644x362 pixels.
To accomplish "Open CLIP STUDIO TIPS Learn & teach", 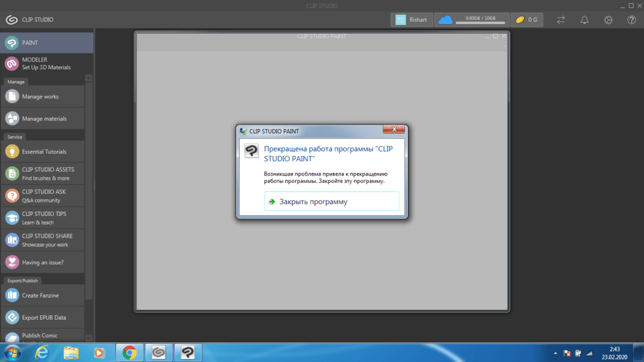I will (x=43, y=218).
